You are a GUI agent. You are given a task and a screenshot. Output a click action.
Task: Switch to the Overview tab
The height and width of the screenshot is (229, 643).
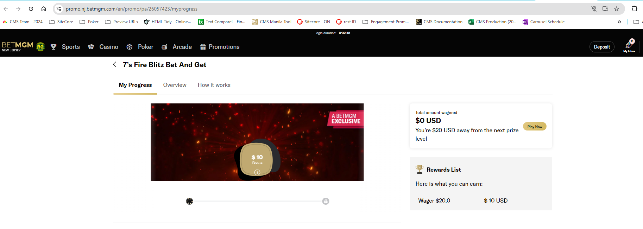pos(175,85)
